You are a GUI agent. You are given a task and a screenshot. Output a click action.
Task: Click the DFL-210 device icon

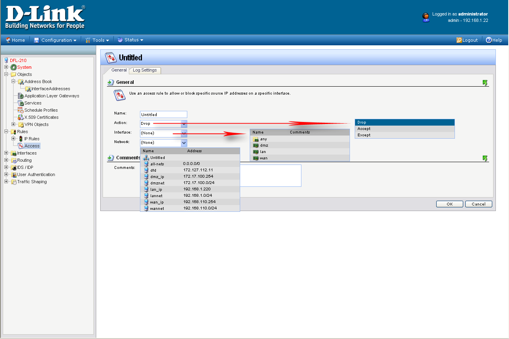pos(6,60)
